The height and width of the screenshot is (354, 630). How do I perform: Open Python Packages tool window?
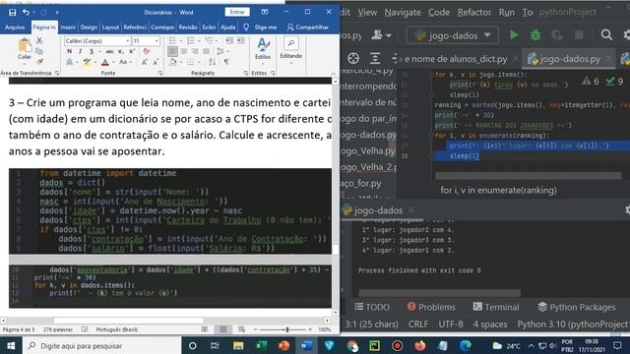[577, 307]
